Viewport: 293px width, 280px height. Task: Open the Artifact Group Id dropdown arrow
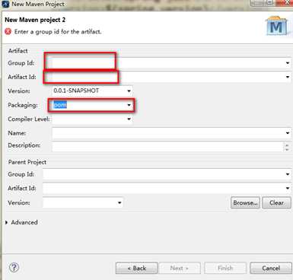pyautogui.click(x=288, y=63)
